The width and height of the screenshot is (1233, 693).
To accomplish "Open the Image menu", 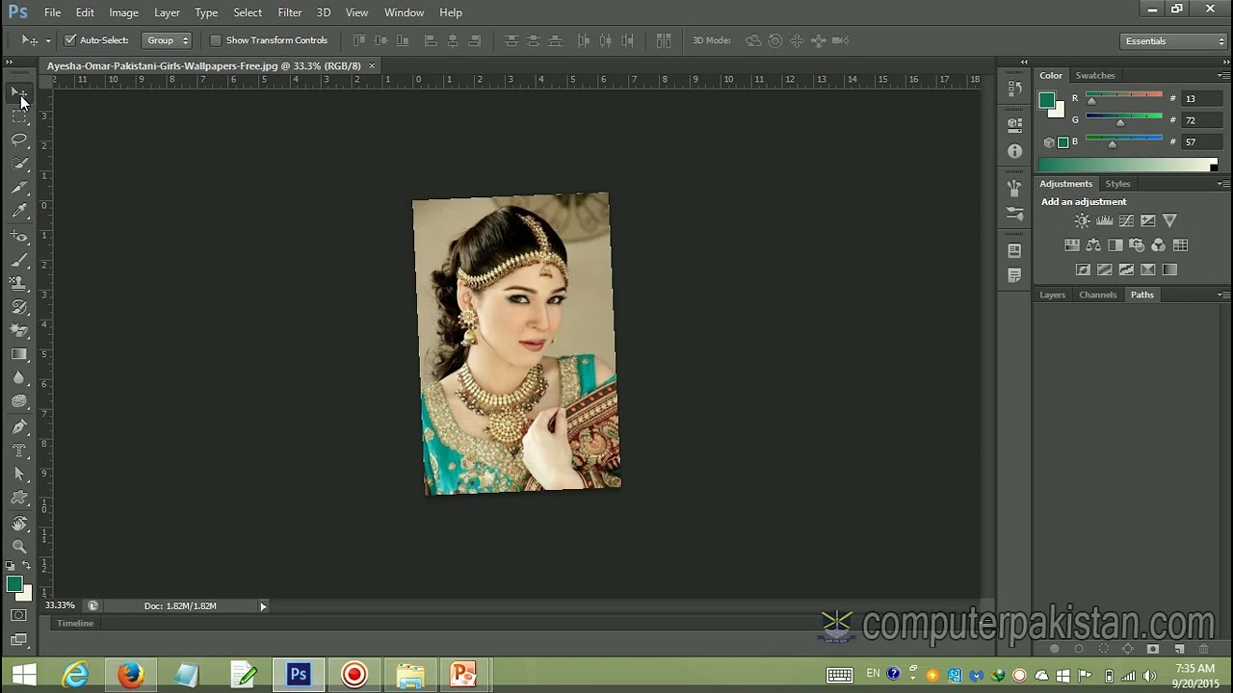I will (123, 13).
